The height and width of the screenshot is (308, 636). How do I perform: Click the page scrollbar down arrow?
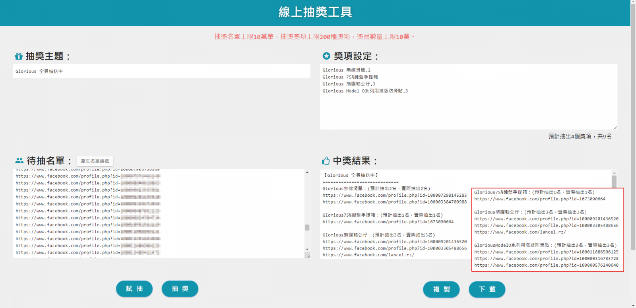coord(633,306)
